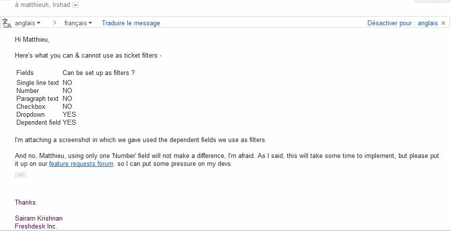Click the 'Single line text' table cell
The width and height of the screenshot is (451, 231).
[x=38, y=83]
